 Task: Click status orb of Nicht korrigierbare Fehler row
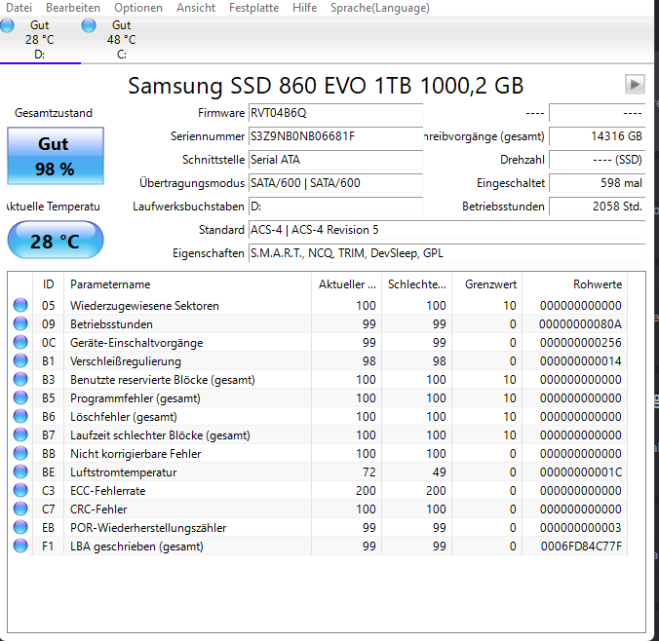[x=20, y=453]
